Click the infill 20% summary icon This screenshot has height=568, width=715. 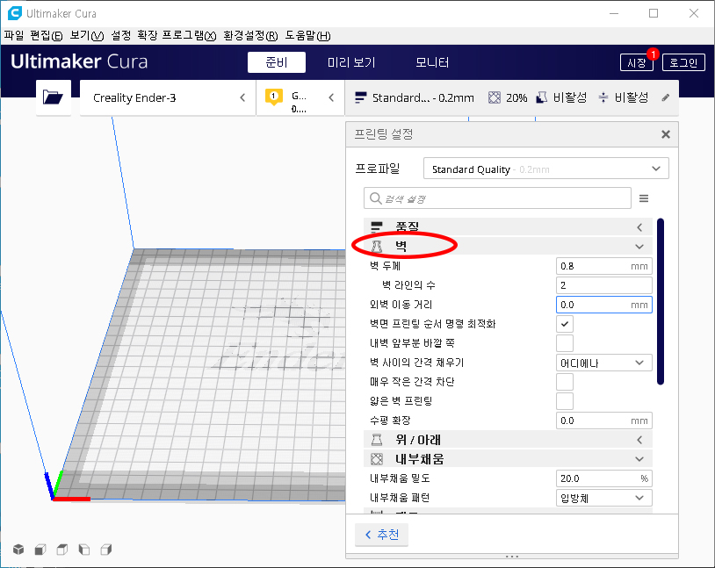click(495, 97)
